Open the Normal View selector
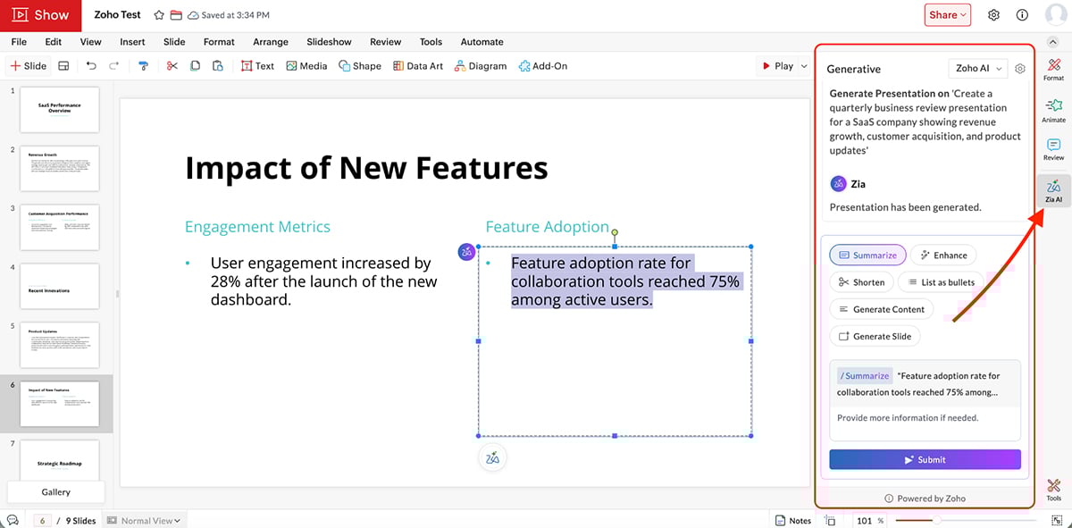 [x=144, y=519]
